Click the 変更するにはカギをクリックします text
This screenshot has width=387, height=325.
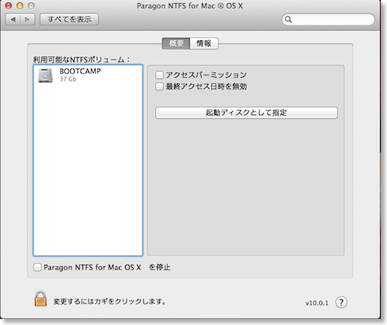pyautogui.click(x=110, y=301)
